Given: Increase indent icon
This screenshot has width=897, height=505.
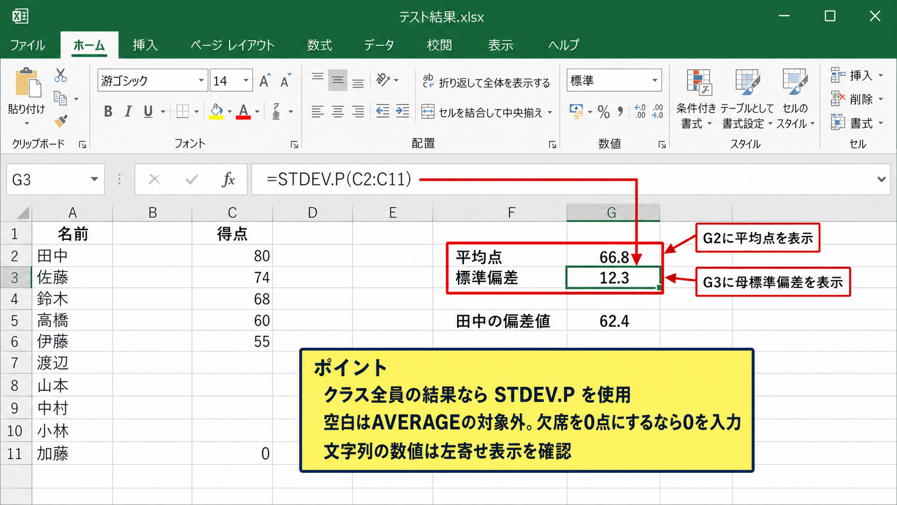Looking at the screenshot, I should pos(402,111).
